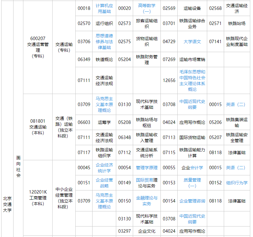This screenshot has height=237, width=253.
Task: Open the 毛泽东思想和中国特色社会主义理论体系概论 link
Action: coord(192,80)
